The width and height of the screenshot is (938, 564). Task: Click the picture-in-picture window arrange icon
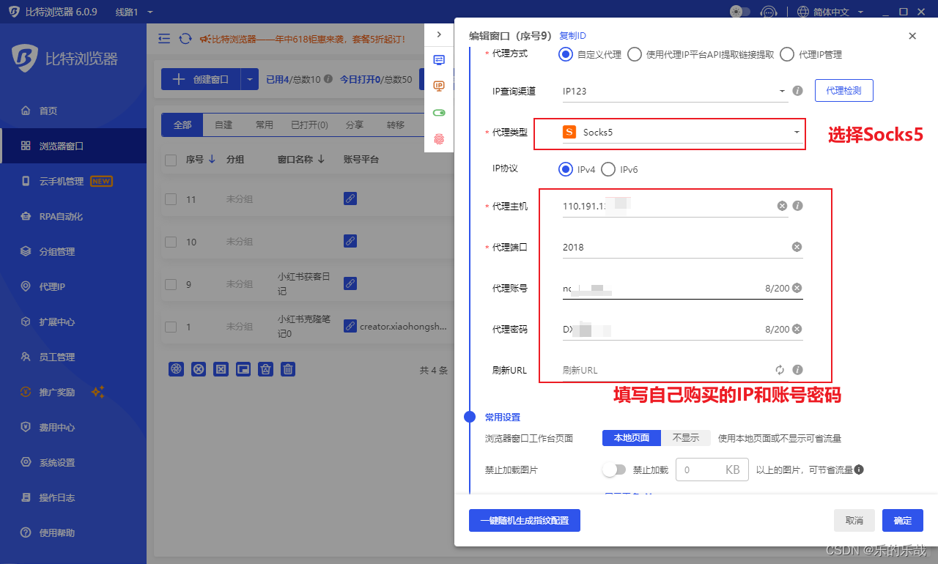243,369
